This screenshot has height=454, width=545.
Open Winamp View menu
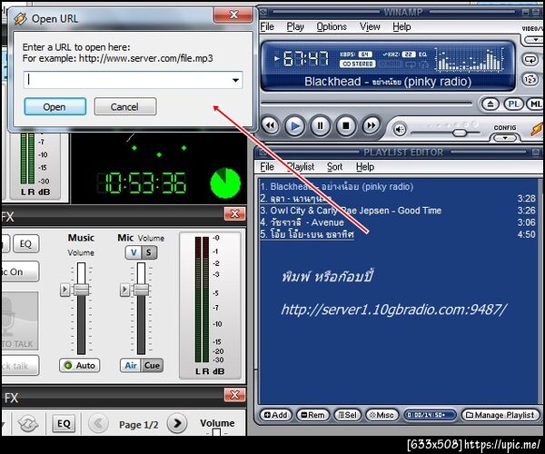[370, 26]
